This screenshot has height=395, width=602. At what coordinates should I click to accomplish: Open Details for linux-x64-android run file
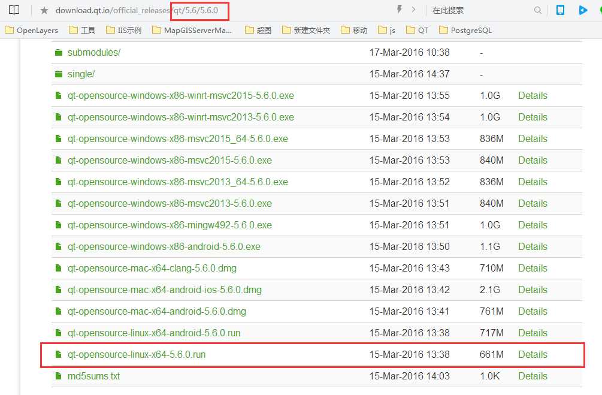pyautogui.click(x=533, y=333)
